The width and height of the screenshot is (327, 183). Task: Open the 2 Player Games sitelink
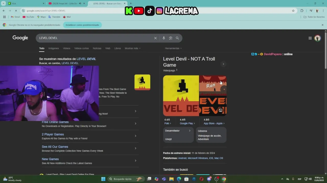pos(53,134)
